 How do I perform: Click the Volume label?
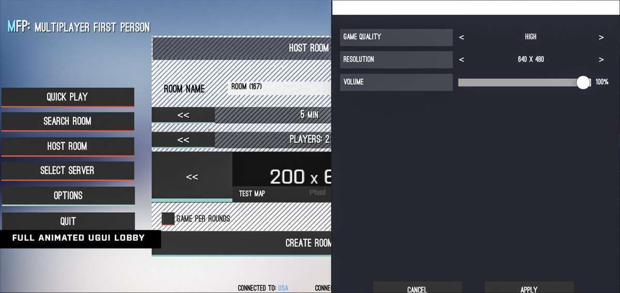(396, 82)
